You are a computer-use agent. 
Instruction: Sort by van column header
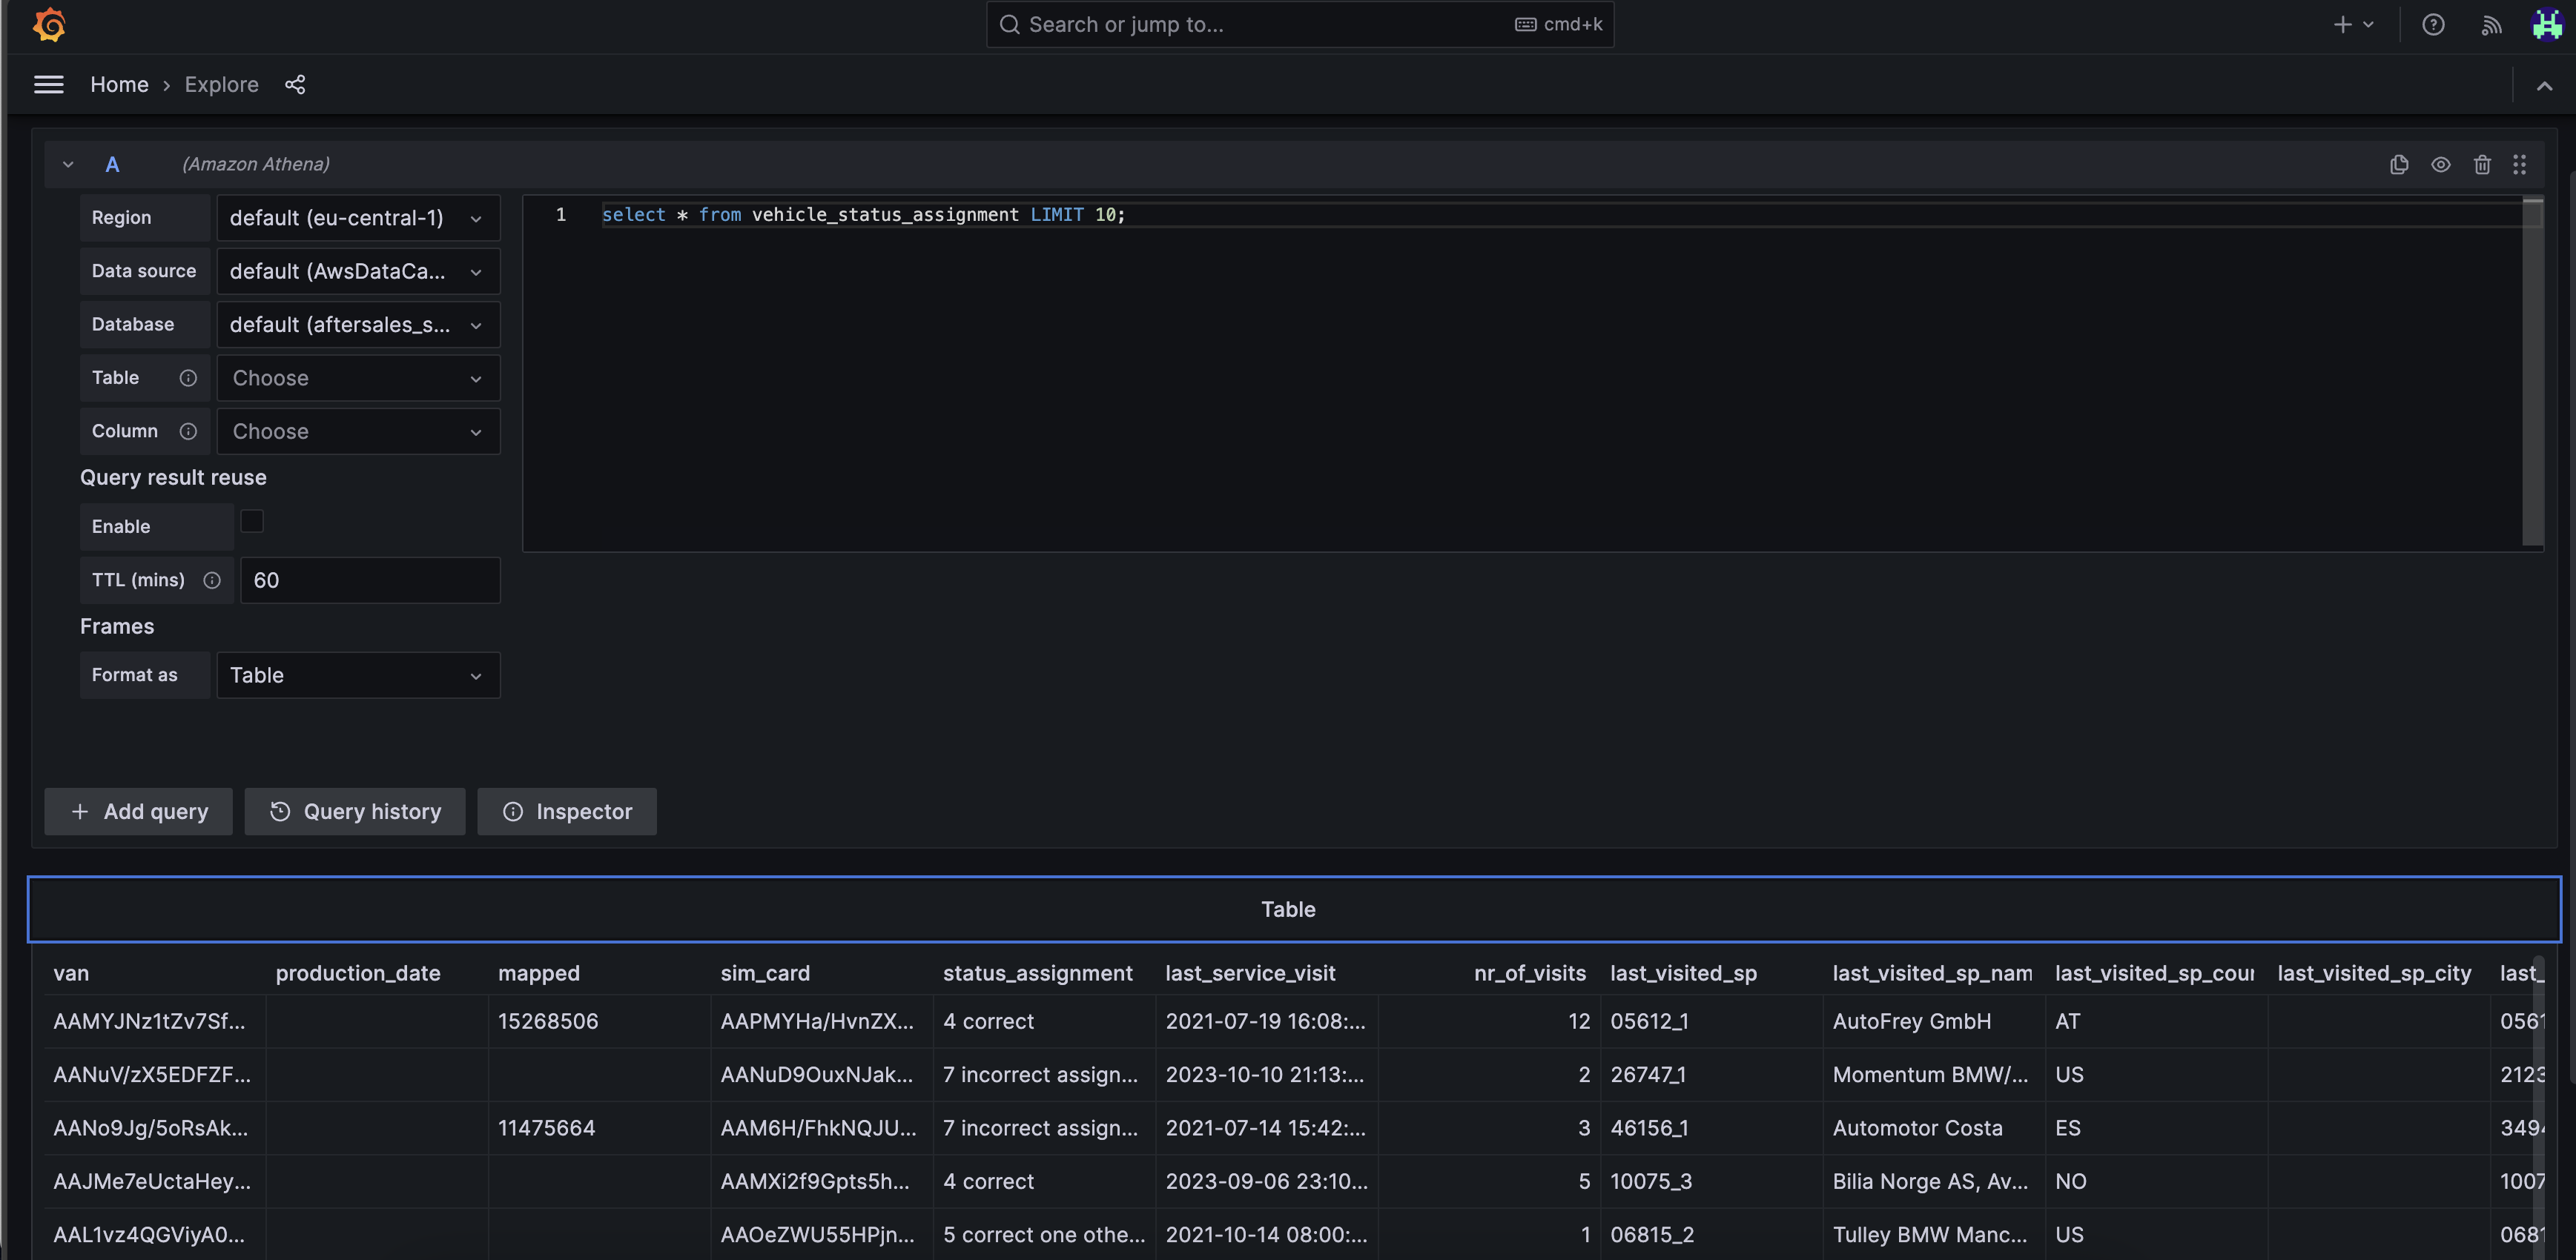click(71, 973)
